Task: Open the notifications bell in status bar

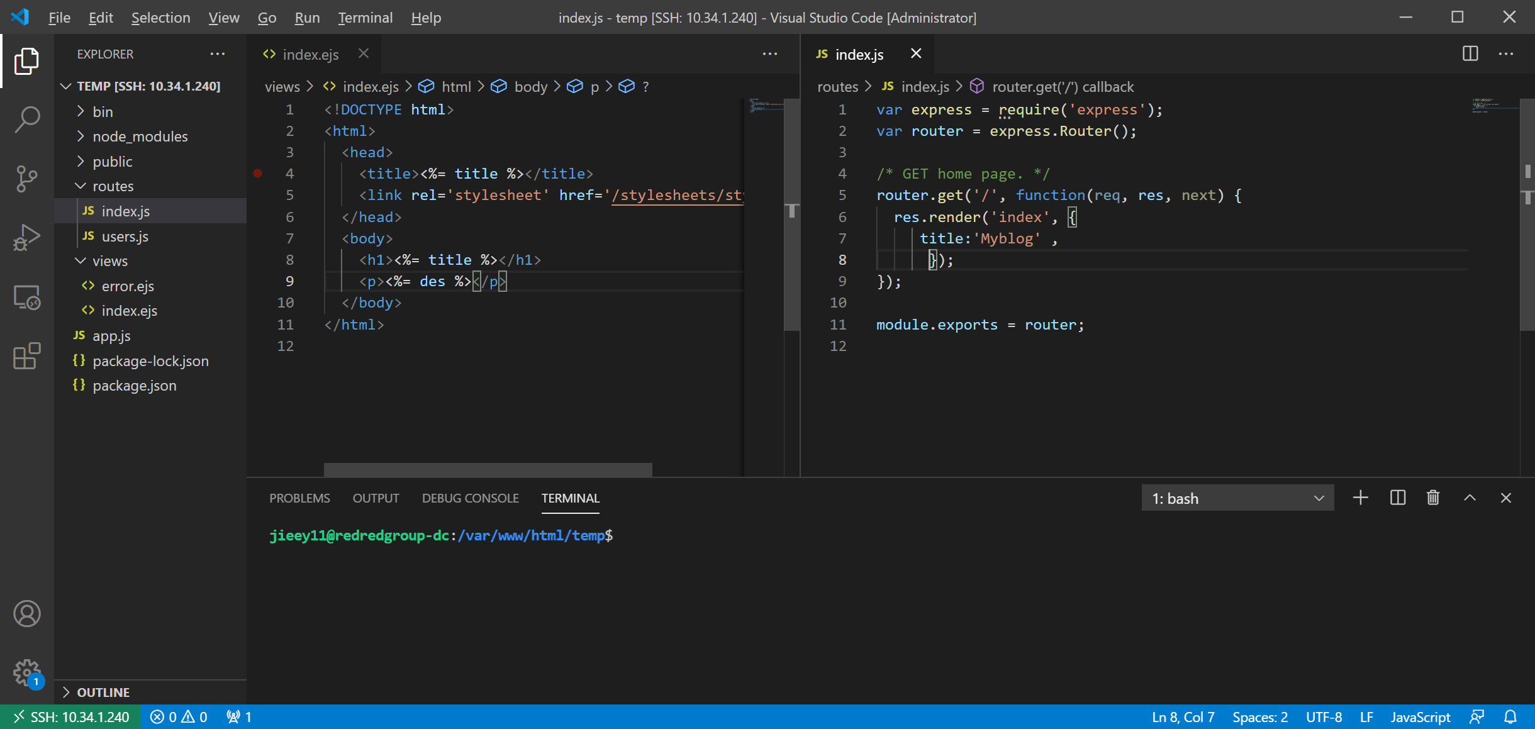Action: [1510, 717]
